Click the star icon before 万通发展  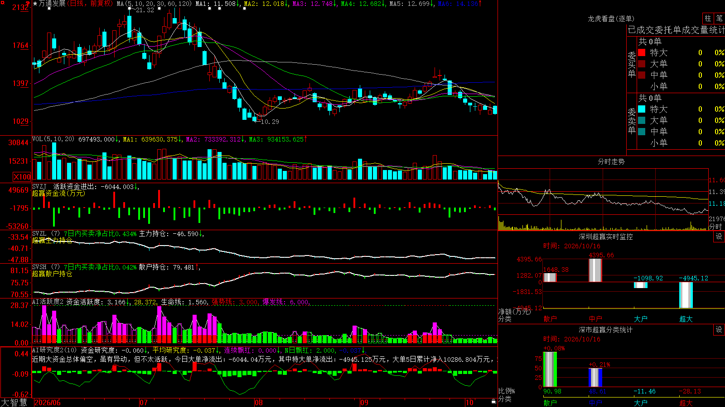pos(35,4)
